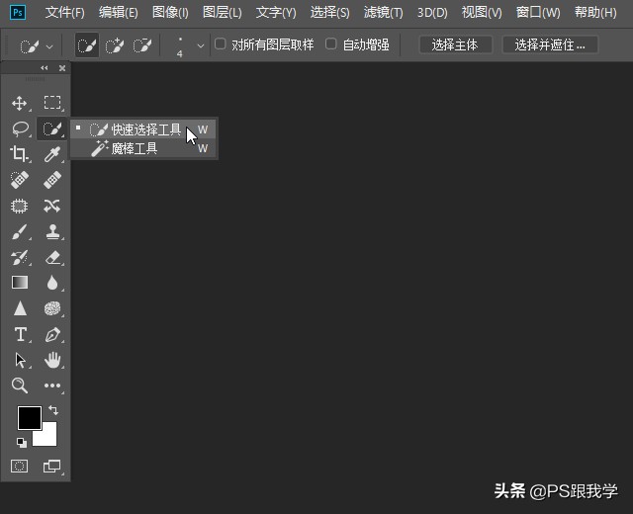Select the Rectangular Marquee tool
This screenshot has height=514, width=633.
point(52,103)
